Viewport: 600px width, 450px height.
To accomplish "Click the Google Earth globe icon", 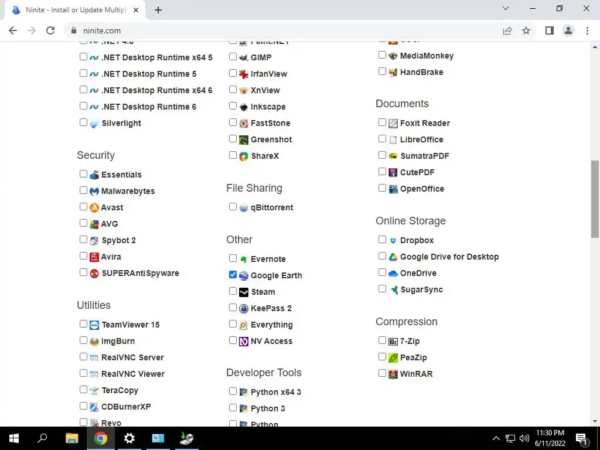I will click(243, 275).
